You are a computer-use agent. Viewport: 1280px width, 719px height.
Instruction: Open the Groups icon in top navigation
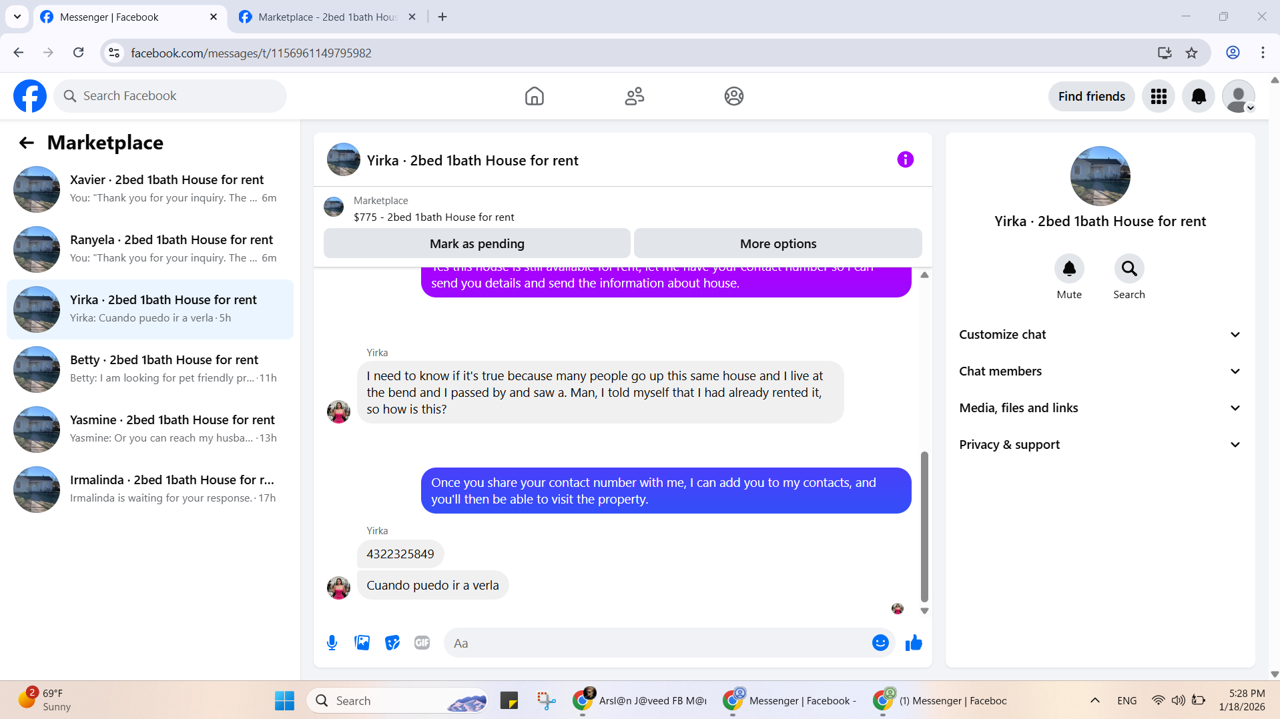pyautogui.click(x=733, y=96)
